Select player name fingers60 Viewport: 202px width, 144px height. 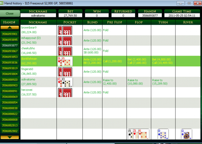tap(27, 69)
